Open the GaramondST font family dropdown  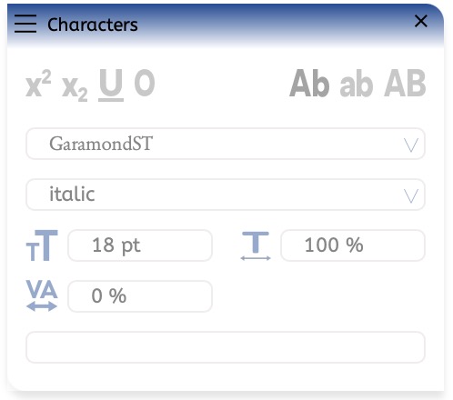coord(226,144)
